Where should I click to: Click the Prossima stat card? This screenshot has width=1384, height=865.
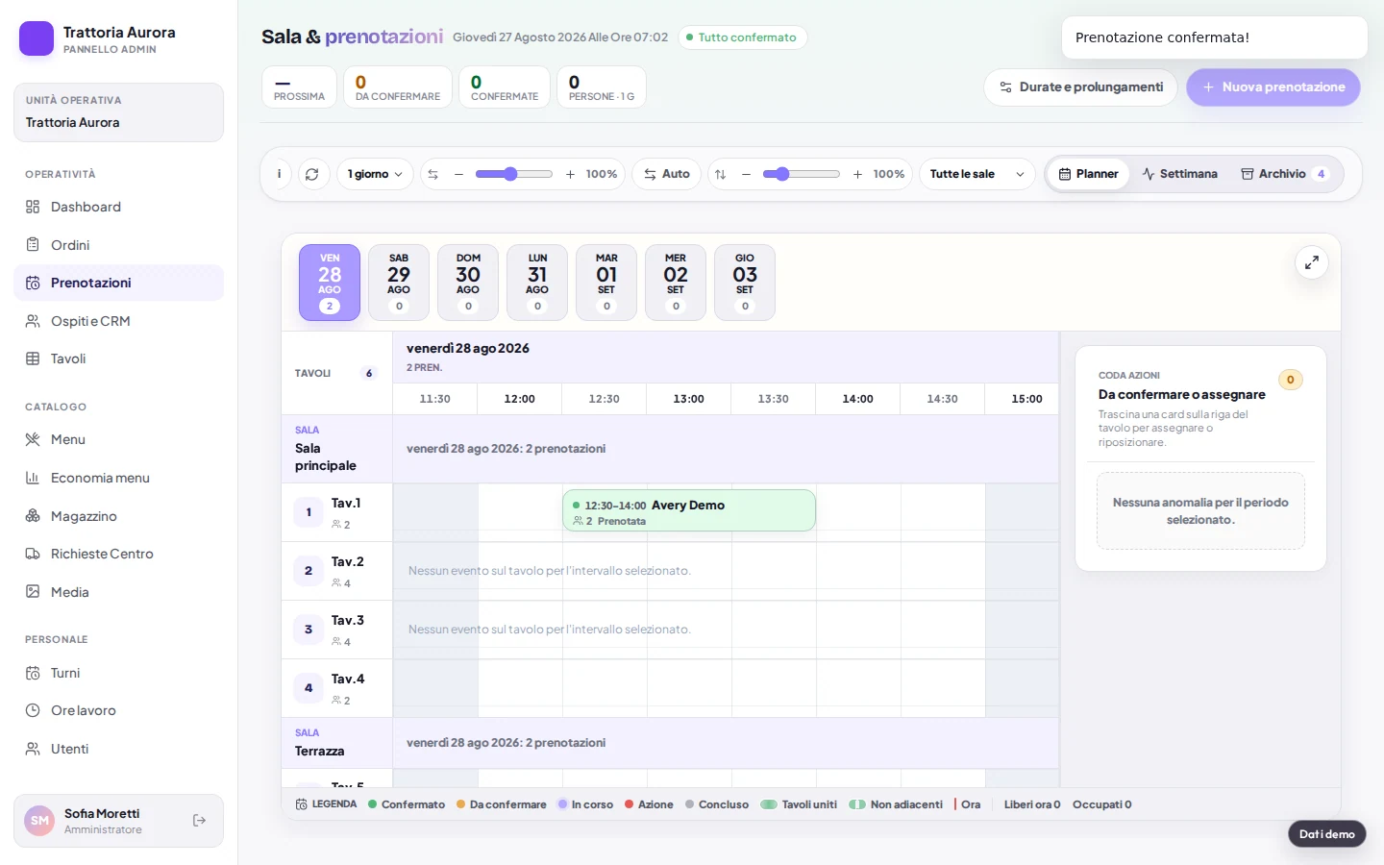(299, 87)
